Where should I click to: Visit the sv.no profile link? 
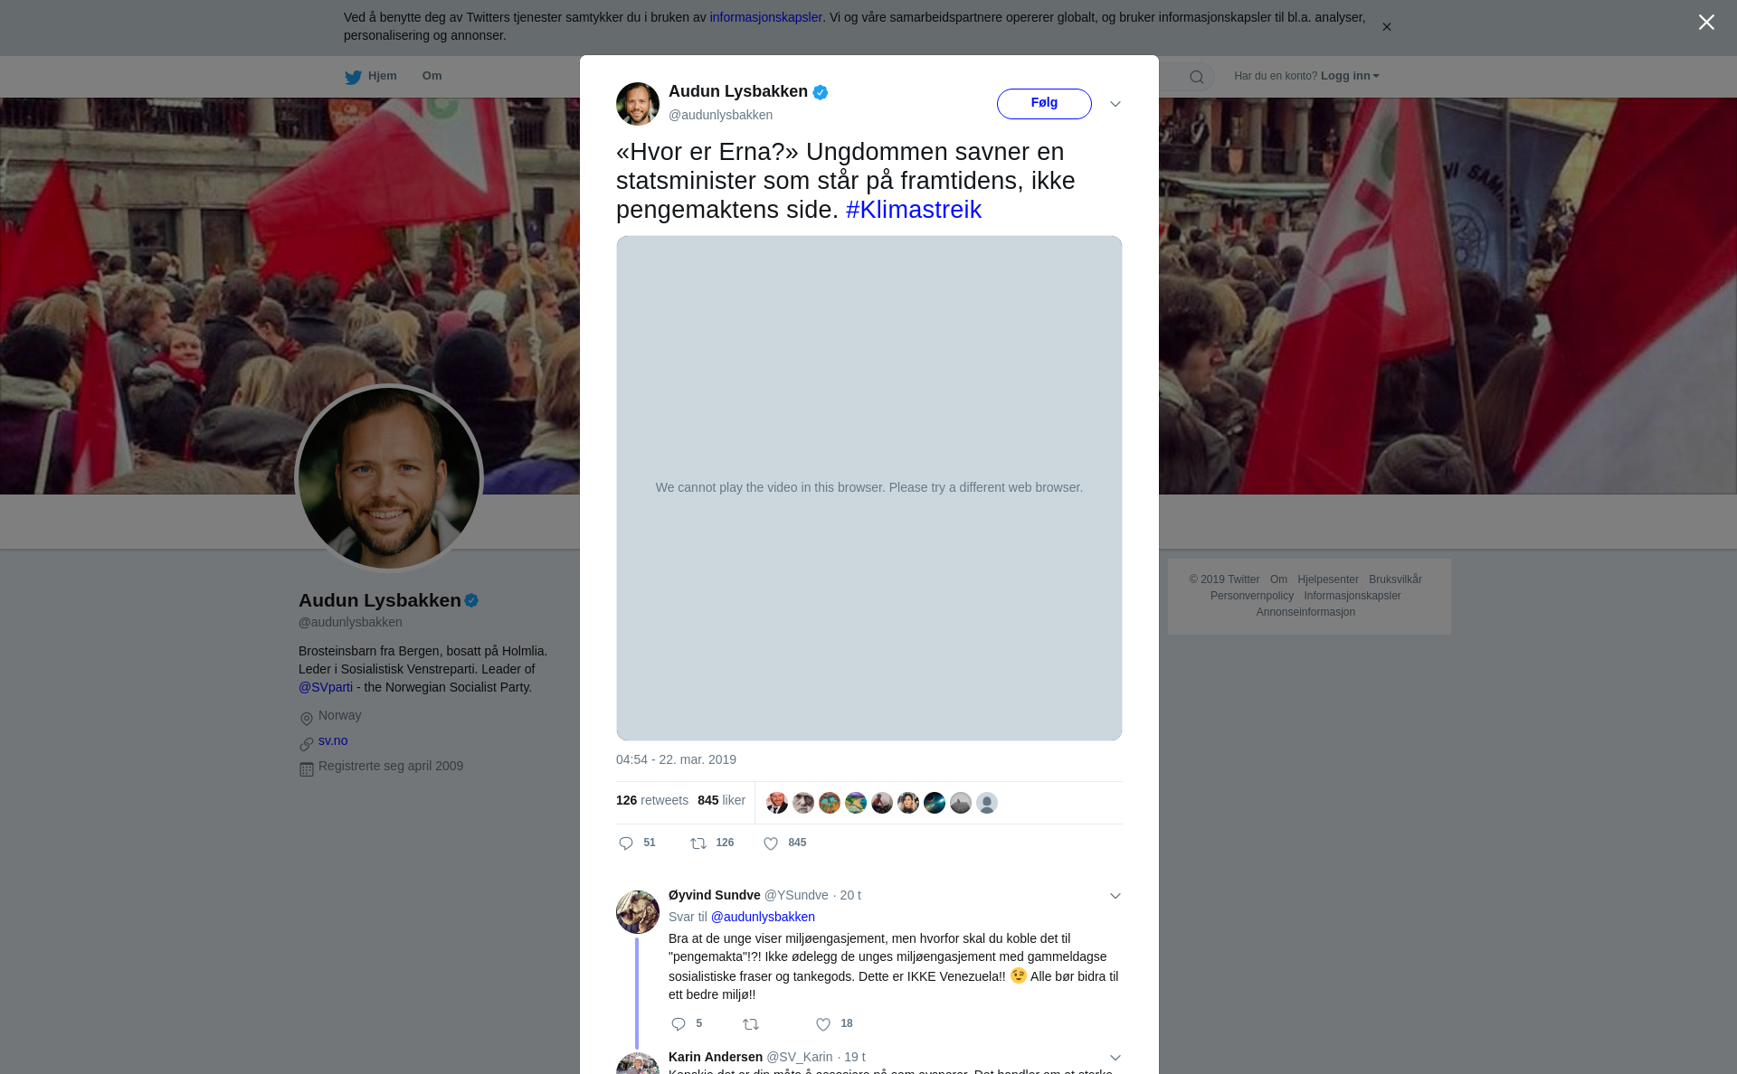333,740
